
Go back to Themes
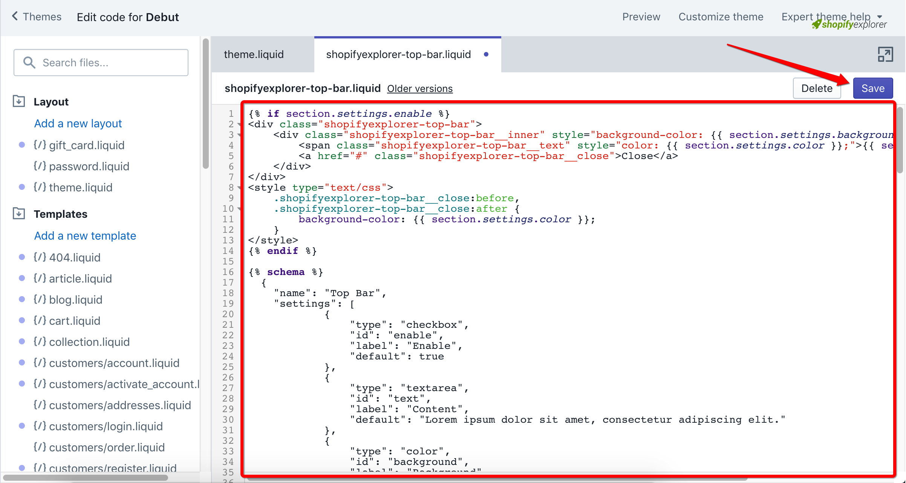[42, 17]
